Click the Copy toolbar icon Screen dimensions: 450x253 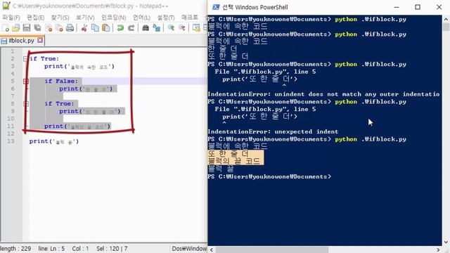point(95,28)
